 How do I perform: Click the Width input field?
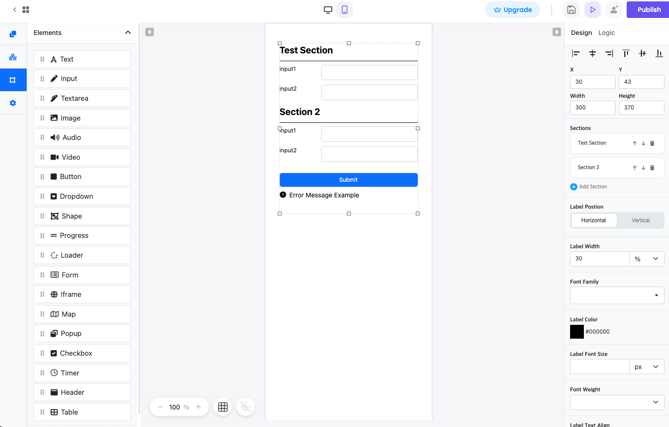click(x=593, y=108)
